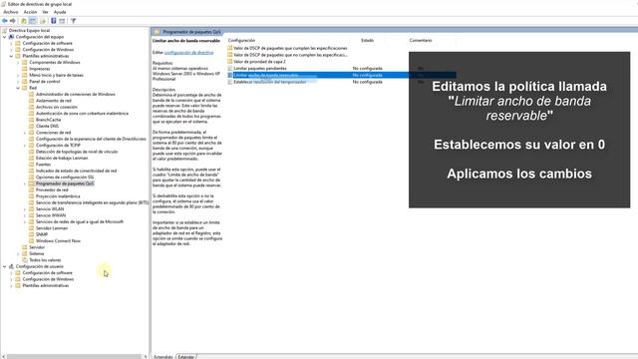The image size is (638, 359).
Task: Select Estación de trabajo Lanman folder
Action: (x=62, y=158)
